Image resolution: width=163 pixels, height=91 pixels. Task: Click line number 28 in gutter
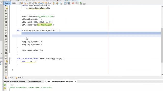[x=6, y=42]
